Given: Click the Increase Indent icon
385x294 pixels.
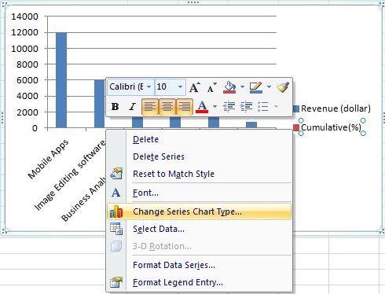Looking at the screenshot, I should click(246, 107).
